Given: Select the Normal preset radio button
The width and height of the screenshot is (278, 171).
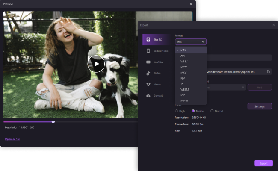Looking at the screenshot, I should [x=212, y=111].
